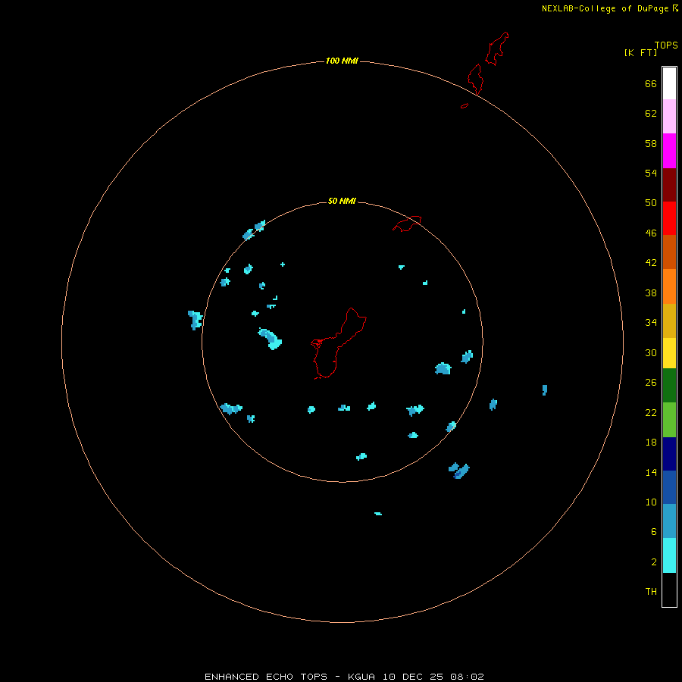
Task: Click the 10 DEC 25 date stamp
Action: 412,677
